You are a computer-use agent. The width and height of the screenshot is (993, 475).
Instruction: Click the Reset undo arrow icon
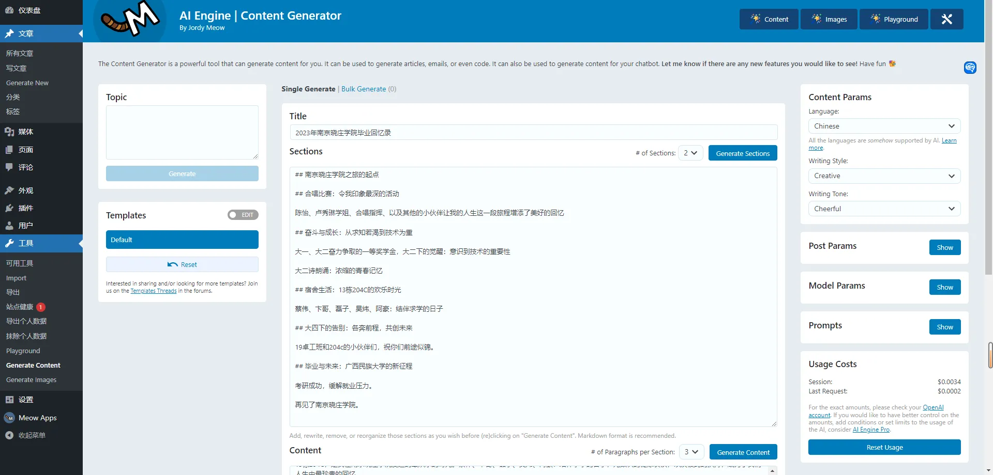pos(173,264)
